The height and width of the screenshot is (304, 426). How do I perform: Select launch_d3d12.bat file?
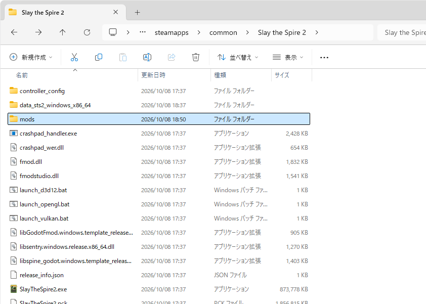[x=159, y=190]
